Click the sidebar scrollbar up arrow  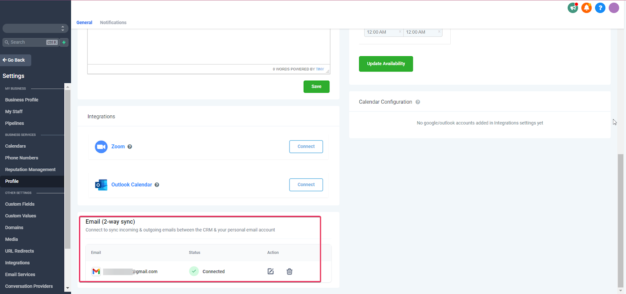pyautogui.click(x=68, y=87)
